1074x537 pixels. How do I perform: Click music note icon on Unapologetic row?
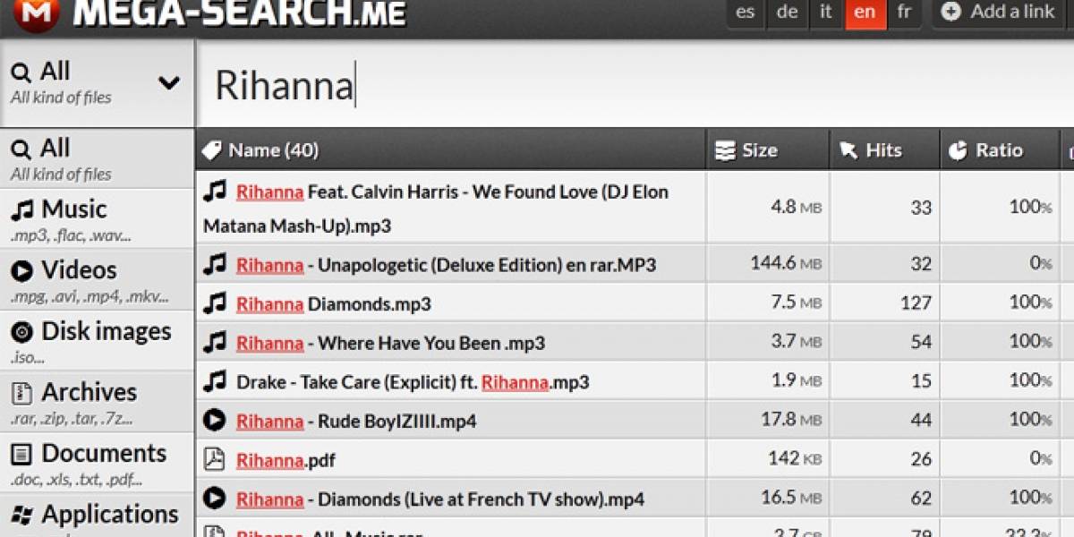(215, 264)
